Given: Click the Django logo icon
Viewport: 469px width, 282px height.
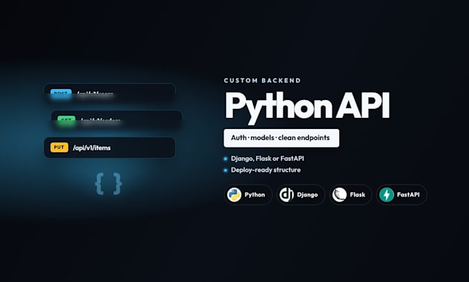Looking at the screenshot, I should coord(286,194).
